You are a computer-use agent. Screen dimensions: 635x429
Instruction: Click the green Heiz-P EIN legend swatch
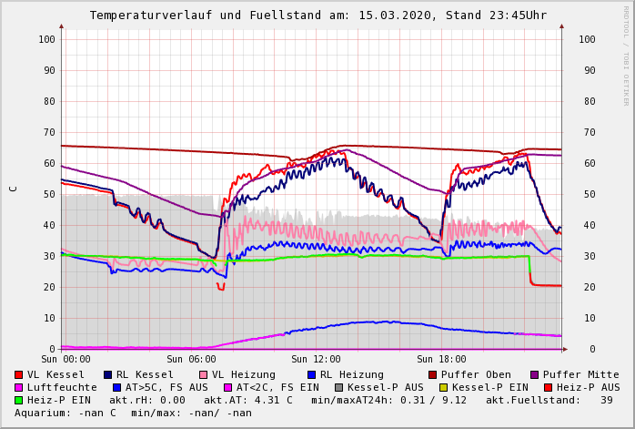click(x=19, y=400)
